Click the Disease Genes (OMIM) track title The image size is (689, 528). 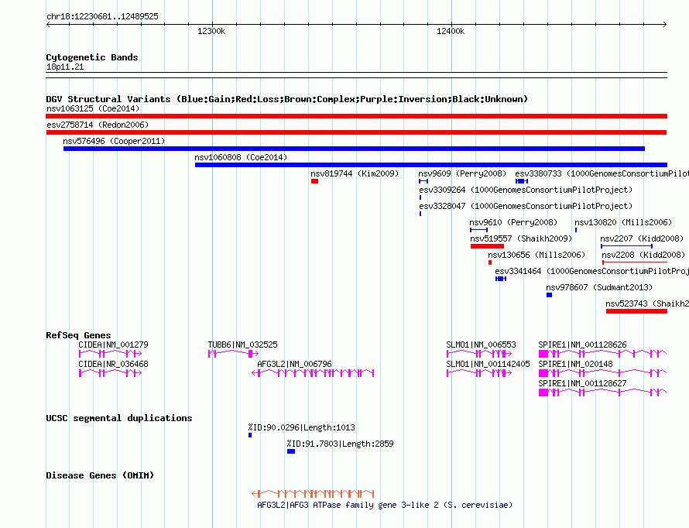pyautogui.click(x=100, y=475)
